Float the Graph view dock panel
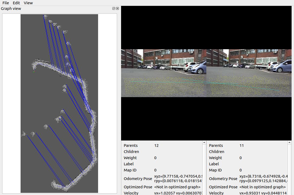 point(114,9)
